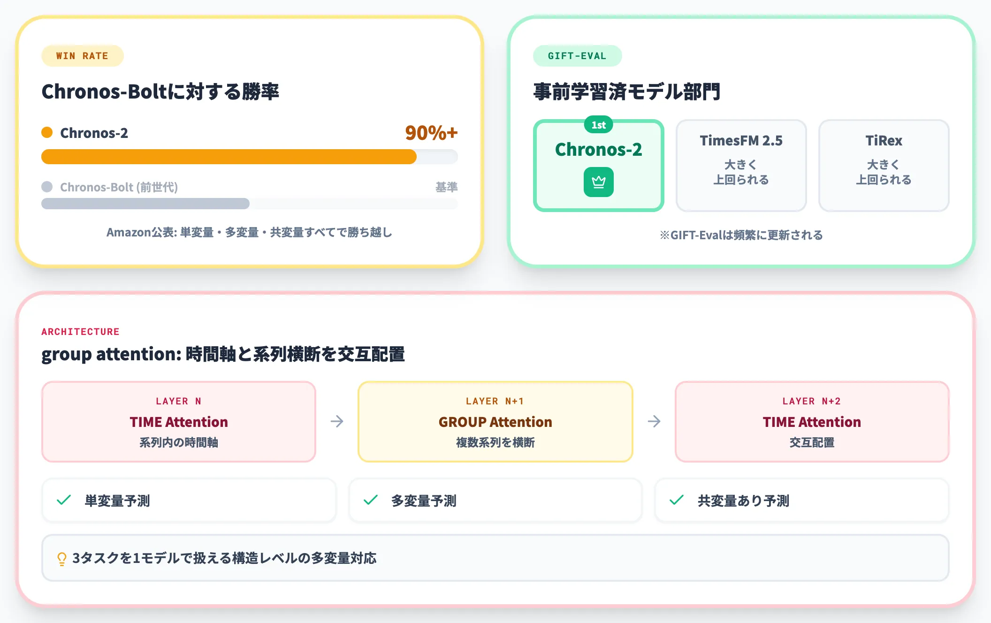Select the Layer N TIME Attention box
Screen dimensions: 991x623
(179, 422)
